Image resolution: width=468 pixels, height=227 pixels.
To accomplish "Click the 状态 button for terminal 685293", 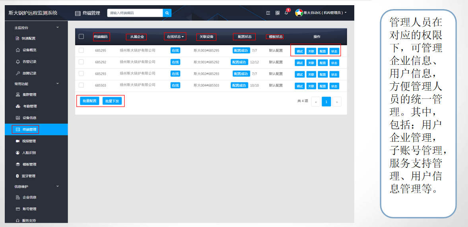I will point(334,74).
